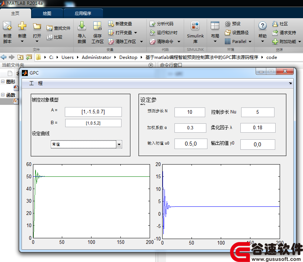Screen dimensions: 303x262
Task: Click 附加功能 add-ons
Action: point(284,42)
